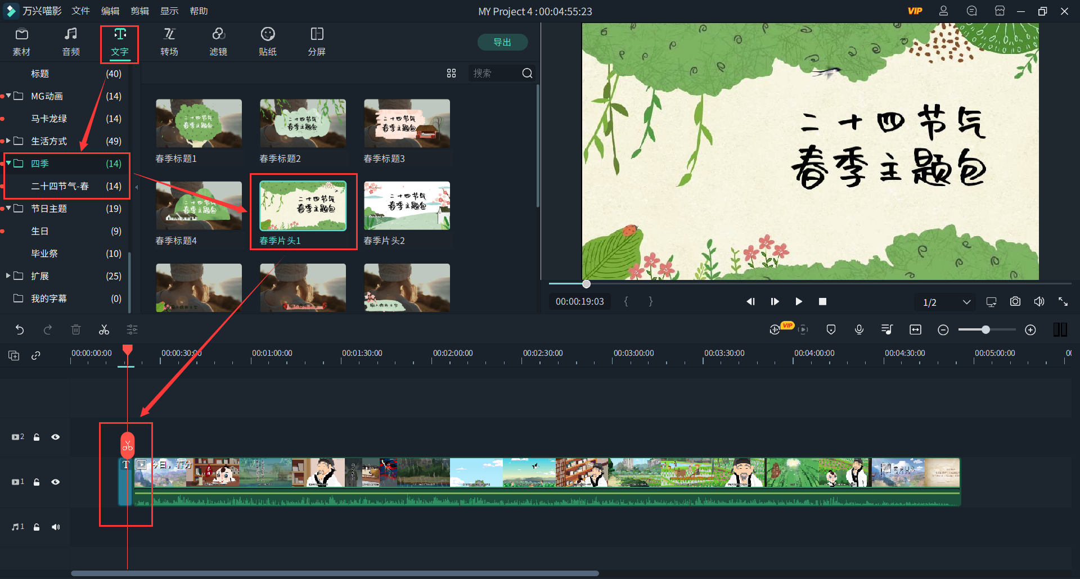Open the 剪辑 menu
Image resolution: width=1080 pixels, height=579 pixels.
[139, 11]
